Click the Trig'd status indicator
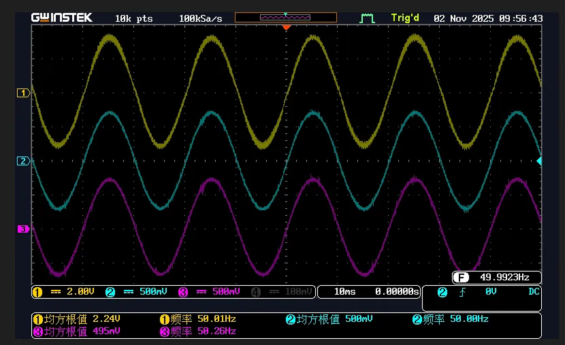This screenshot has width=565, height=345. (405, 18)
